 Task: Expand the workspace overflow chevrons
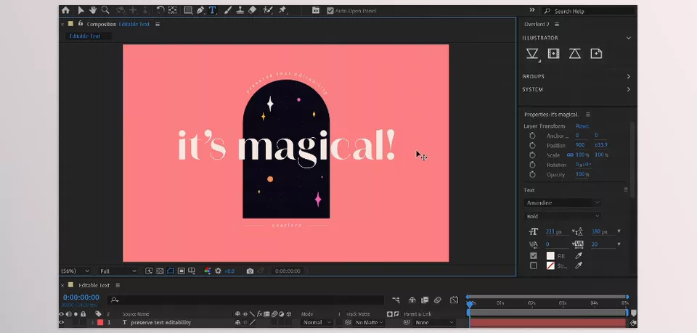[532, 9]
